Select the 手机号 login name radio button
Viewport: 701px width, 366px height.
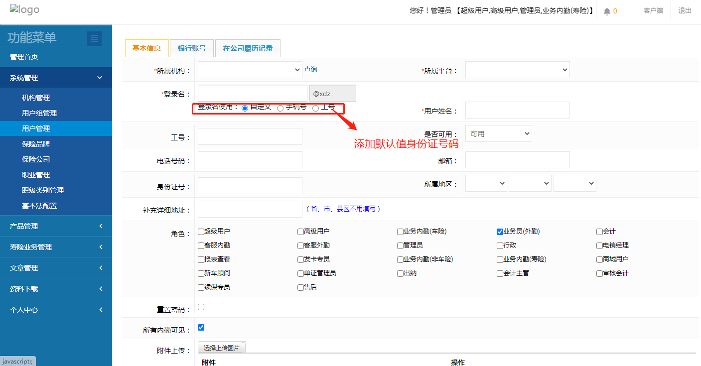tap(280, 108)
